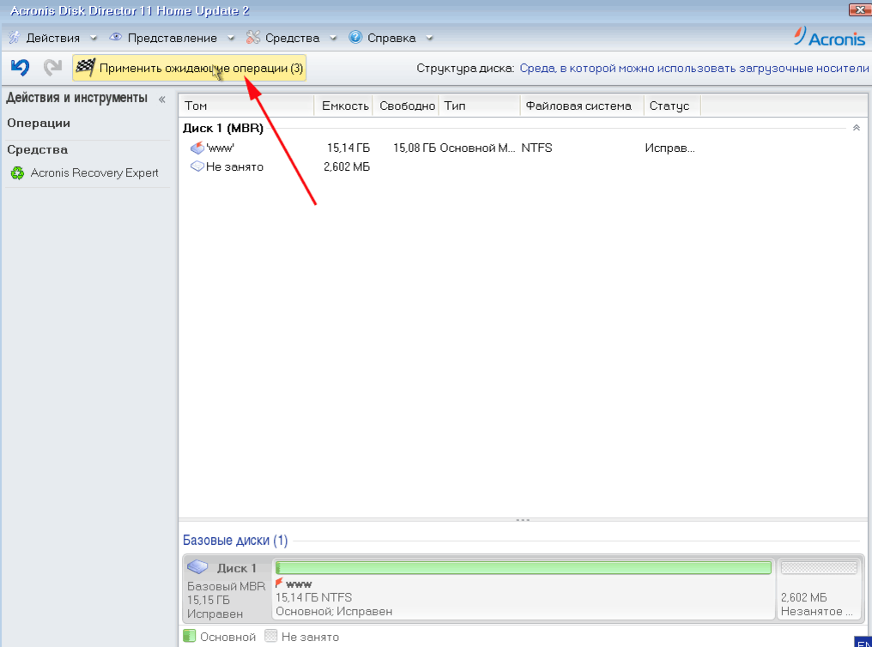The height and width of the screenshot is (647, 872).
Task: Click the NTFS file system cell
Action: point(536,148)
